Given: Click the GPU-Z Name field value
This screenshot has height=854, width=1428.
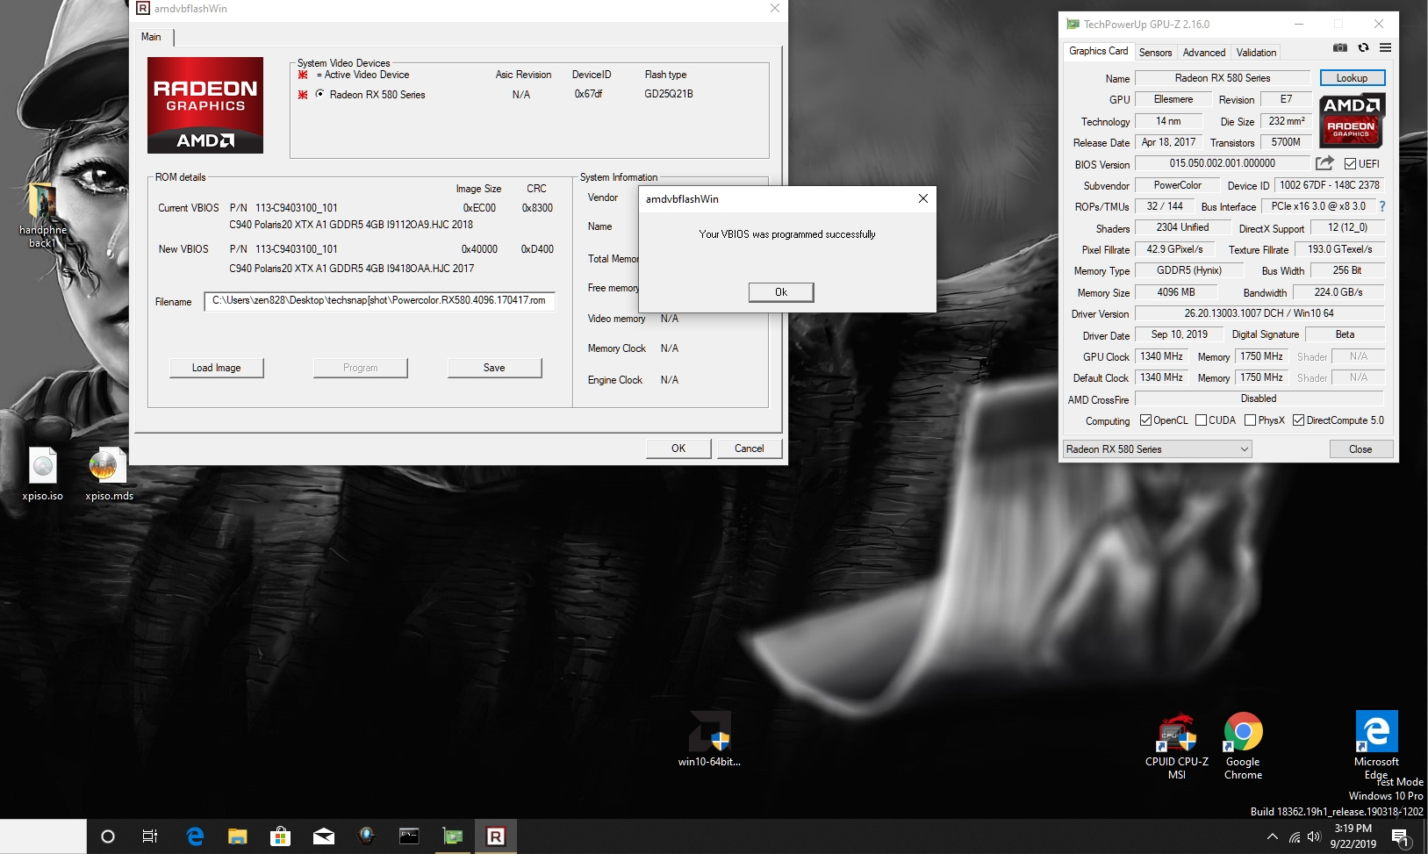Looking at the screenshot, I should pyautogui.click(x=1222, y=78).
